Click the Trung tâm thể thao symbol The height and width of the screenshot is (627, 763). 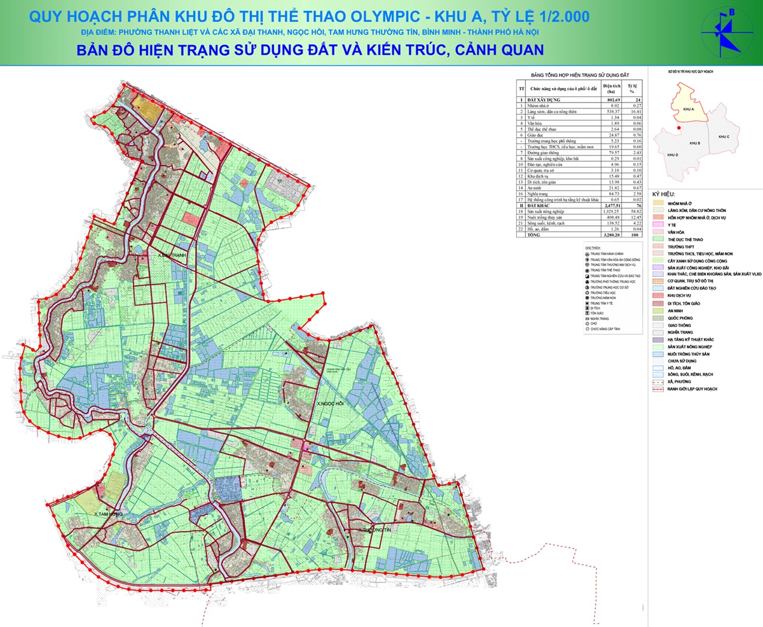[x=586, y=270]
